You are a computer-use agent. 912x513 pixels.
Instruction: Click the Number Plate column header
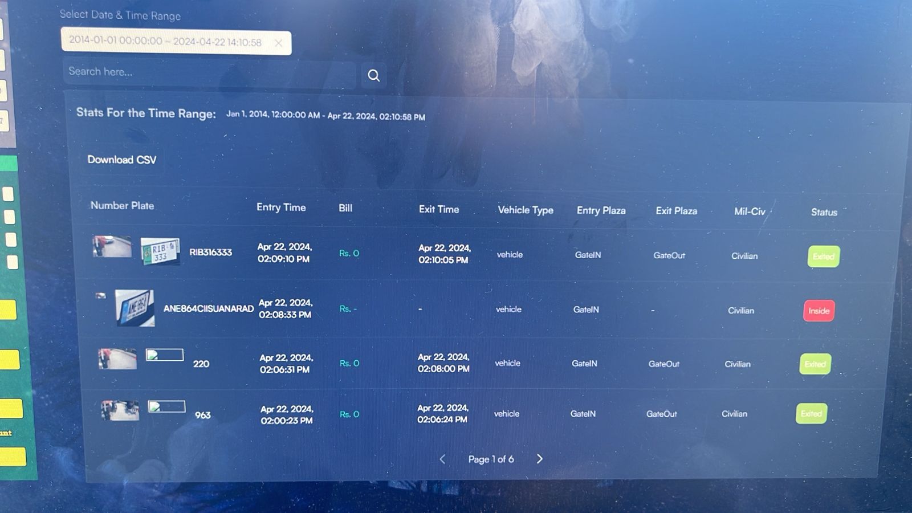click(x=122, y=206)
